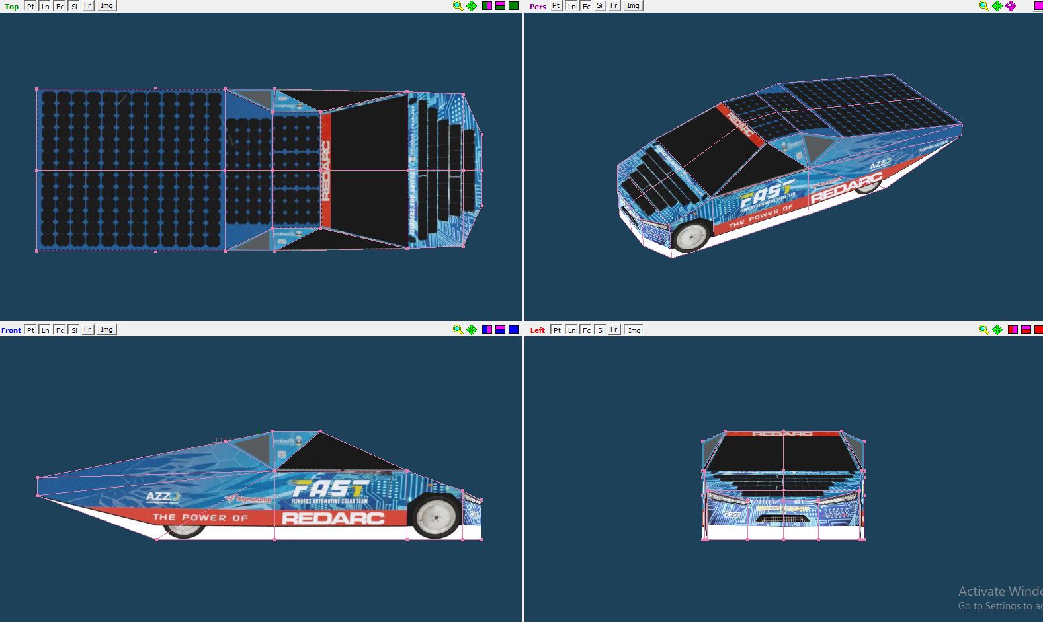Click the horizontal split layout icon in Front view
Screen dimensions: 1043x622
[500, 330]
